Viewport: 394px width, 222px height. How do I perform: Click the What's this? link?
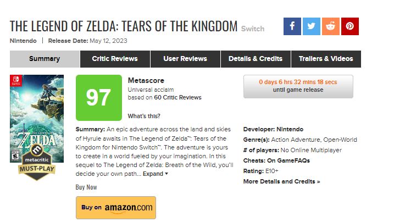144,116
